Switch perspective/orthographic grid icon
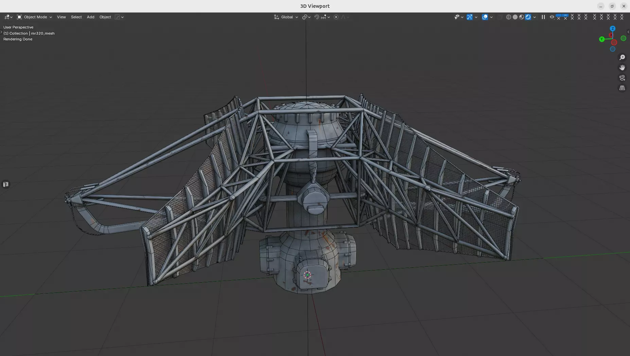This screenshot has height=356, width=630. pyautogui.click(x=622, y=88)
